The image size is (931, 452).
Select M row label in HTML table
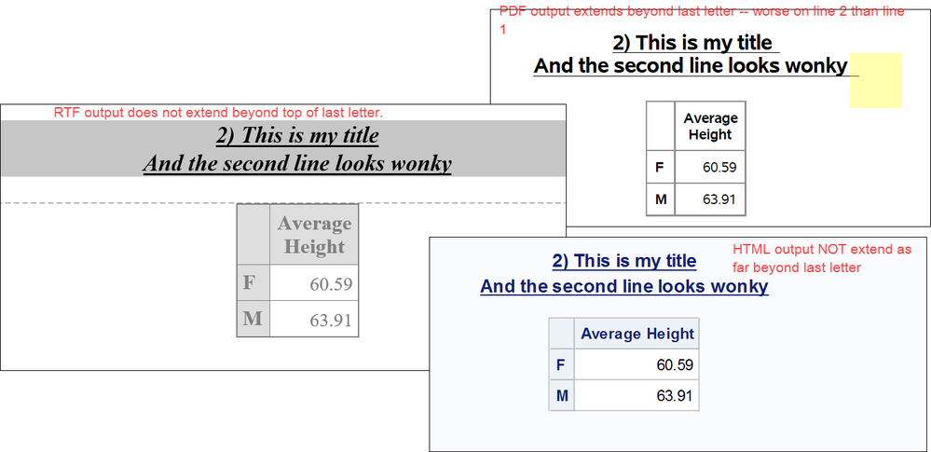tap(562, 395)
